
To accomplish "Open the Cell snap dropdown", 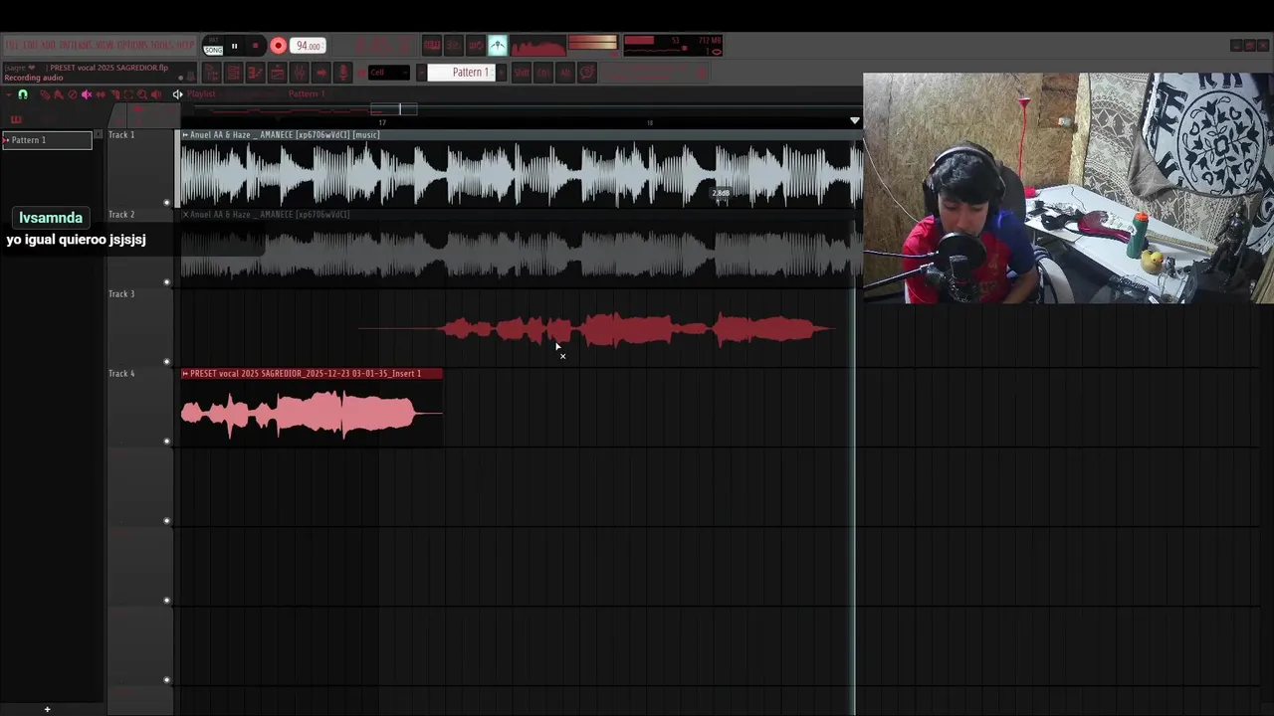I will tap(388, 73).
